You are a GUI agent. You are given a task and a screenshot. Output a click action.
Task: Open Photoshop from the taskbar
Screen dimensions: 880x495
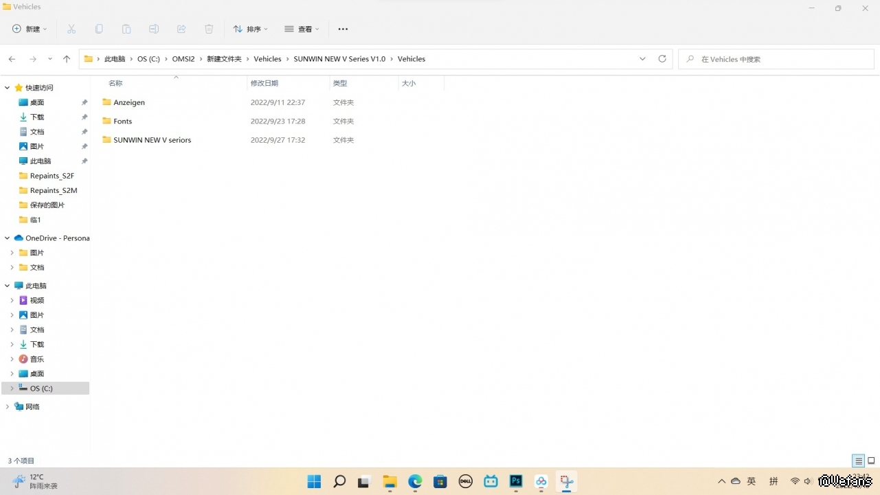point(516,481)
